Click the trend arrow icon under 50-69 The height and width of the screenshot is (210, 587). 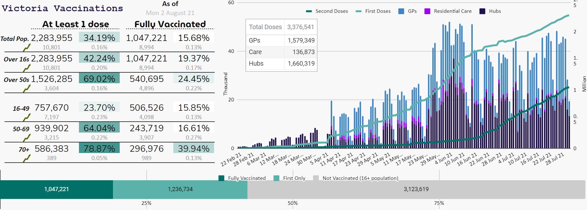(27, 138)
